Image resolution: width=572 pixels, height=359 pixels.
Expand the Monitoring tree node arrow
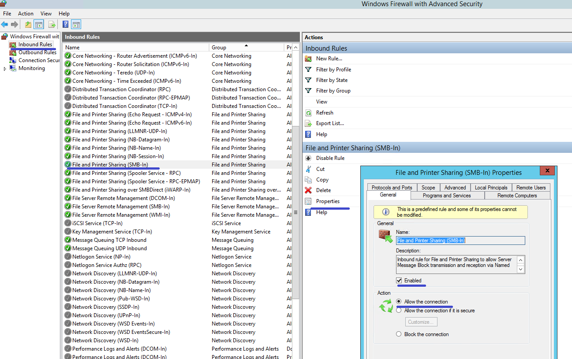click(x=5, y=69)
